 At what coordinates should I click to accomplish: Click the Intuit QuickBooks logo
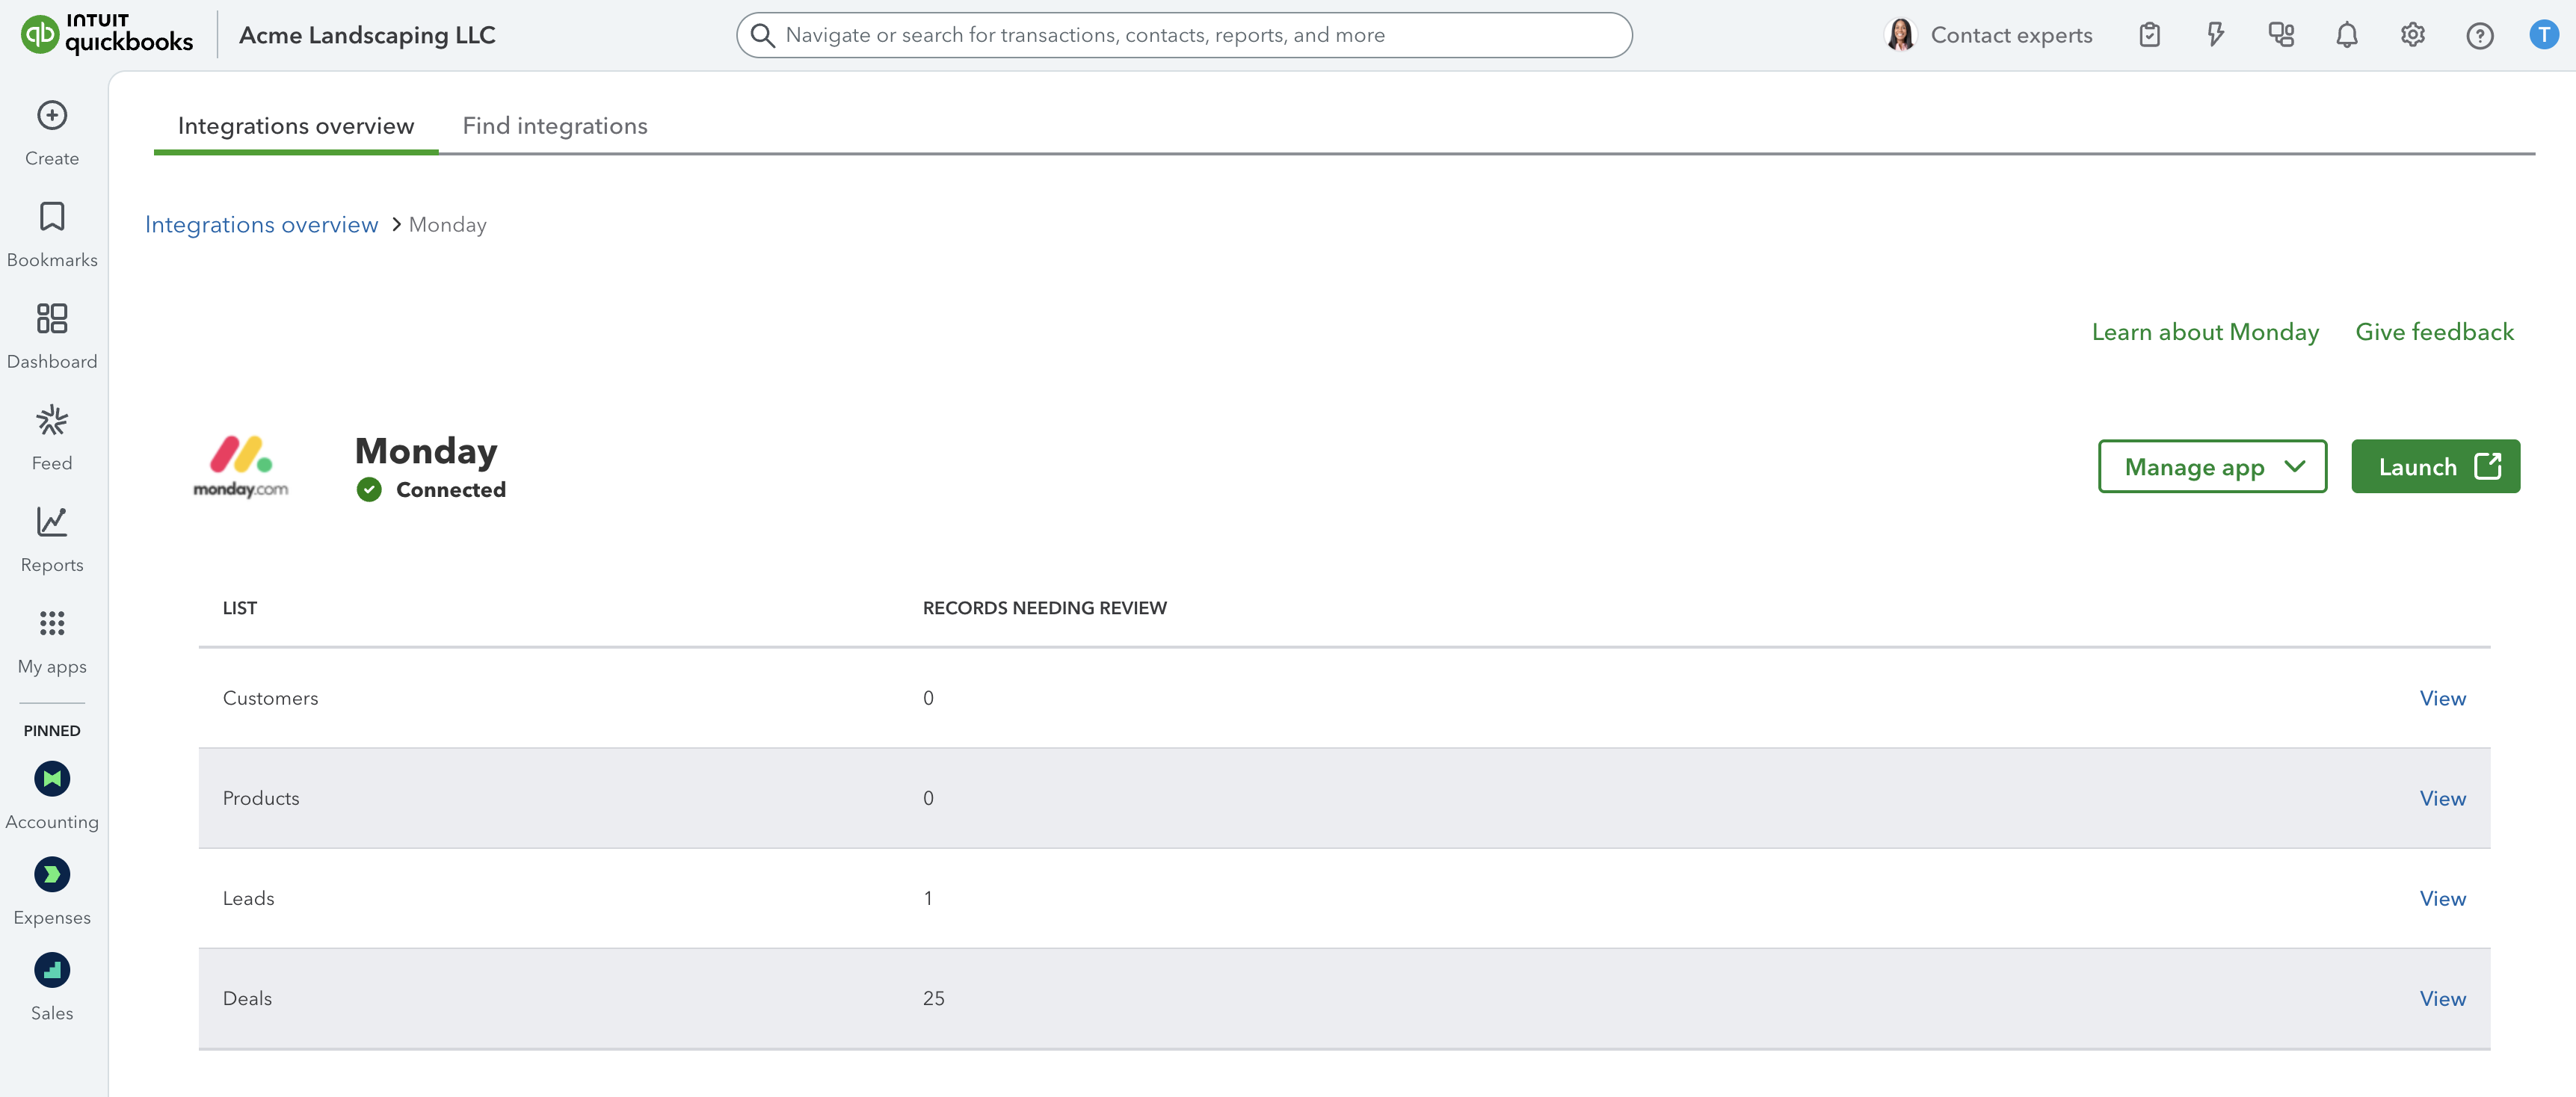click(107, 34)
